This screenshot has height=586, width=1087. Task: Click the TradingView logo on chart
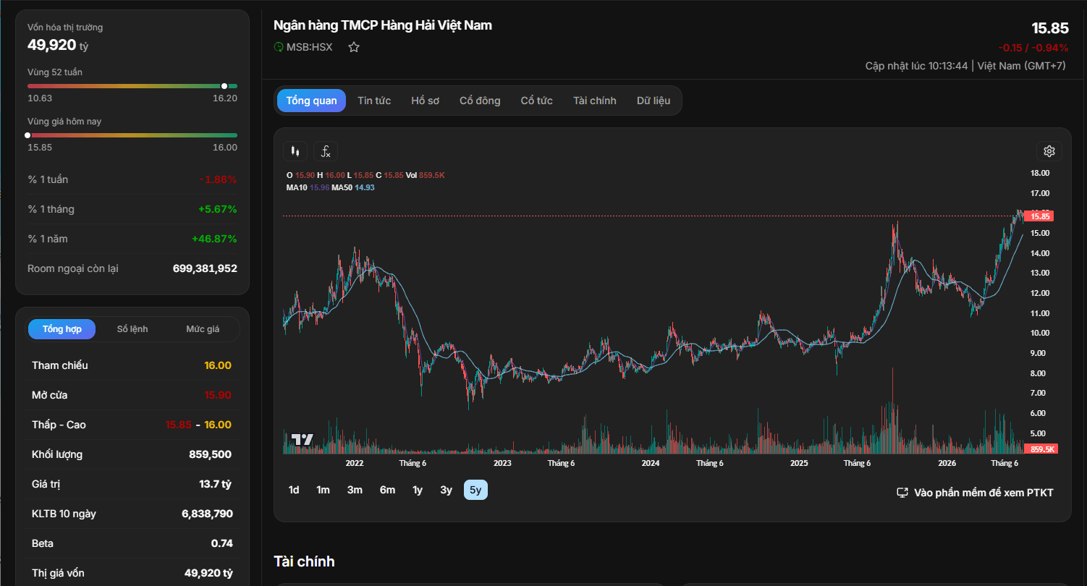pyautogui.click(x=302, y=439)
